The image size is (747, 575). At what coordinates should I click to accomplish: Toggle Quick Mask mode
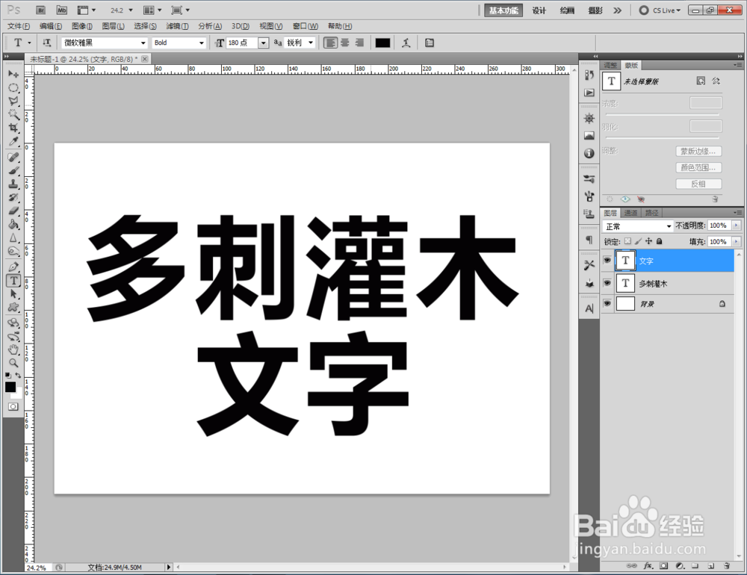click(x=13, y=406)
